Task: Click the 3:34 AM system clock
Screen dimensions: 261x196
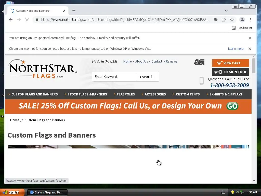Action: (x=252, y=192)
